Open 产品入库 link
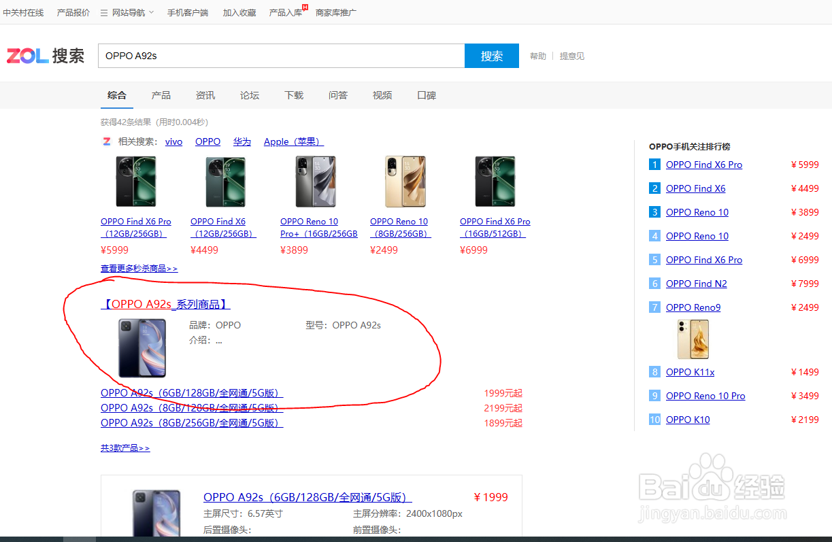Screen dimensions: 832x542 click(x=286, y=13)
